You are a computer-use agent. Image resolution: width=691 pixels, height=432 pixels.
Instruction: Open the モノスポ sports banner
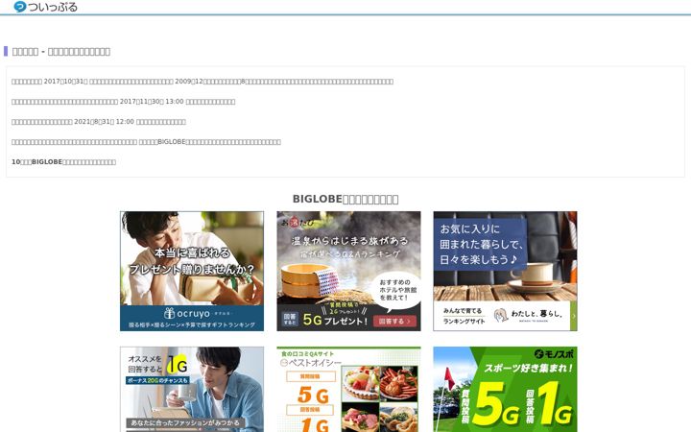click(x=505, y=389)
